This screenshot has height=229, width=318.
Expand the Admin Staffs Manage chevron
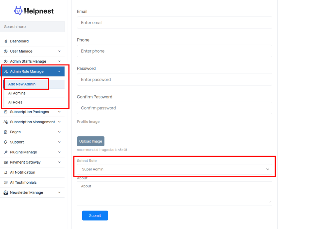pyautogui.click(x=59, y=61)
